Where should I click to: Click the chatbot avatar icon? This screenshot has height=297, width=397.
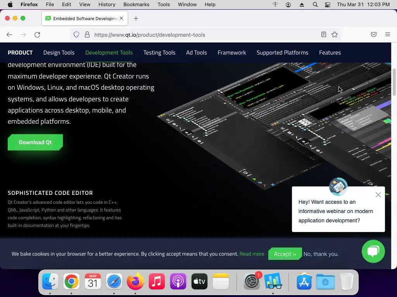click(x=338, y=187)
